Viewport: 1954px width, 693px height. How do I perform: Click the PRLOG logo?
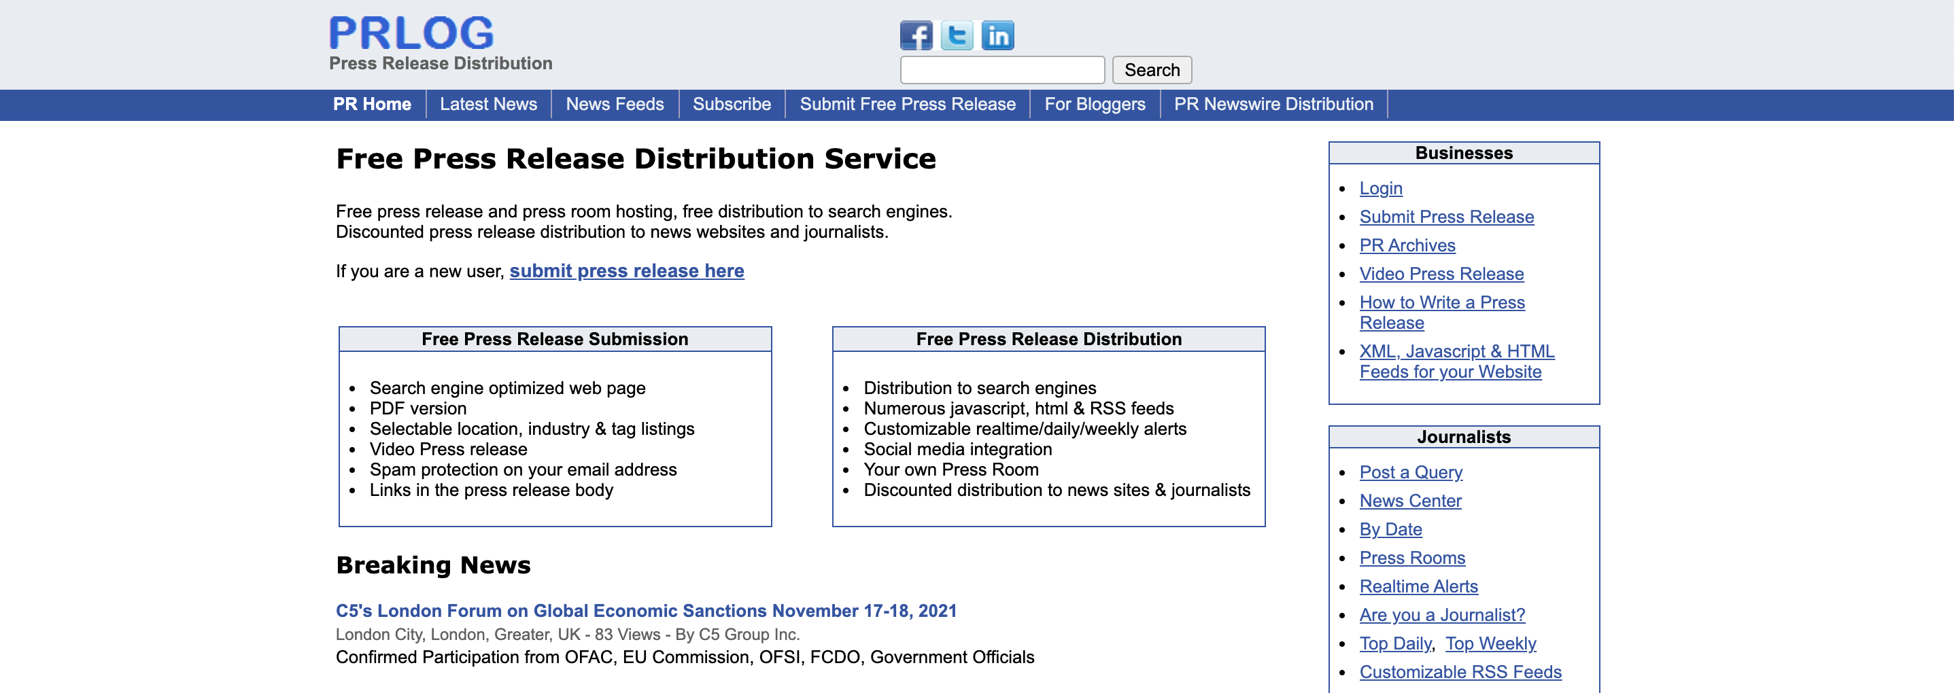click(411, 33)
